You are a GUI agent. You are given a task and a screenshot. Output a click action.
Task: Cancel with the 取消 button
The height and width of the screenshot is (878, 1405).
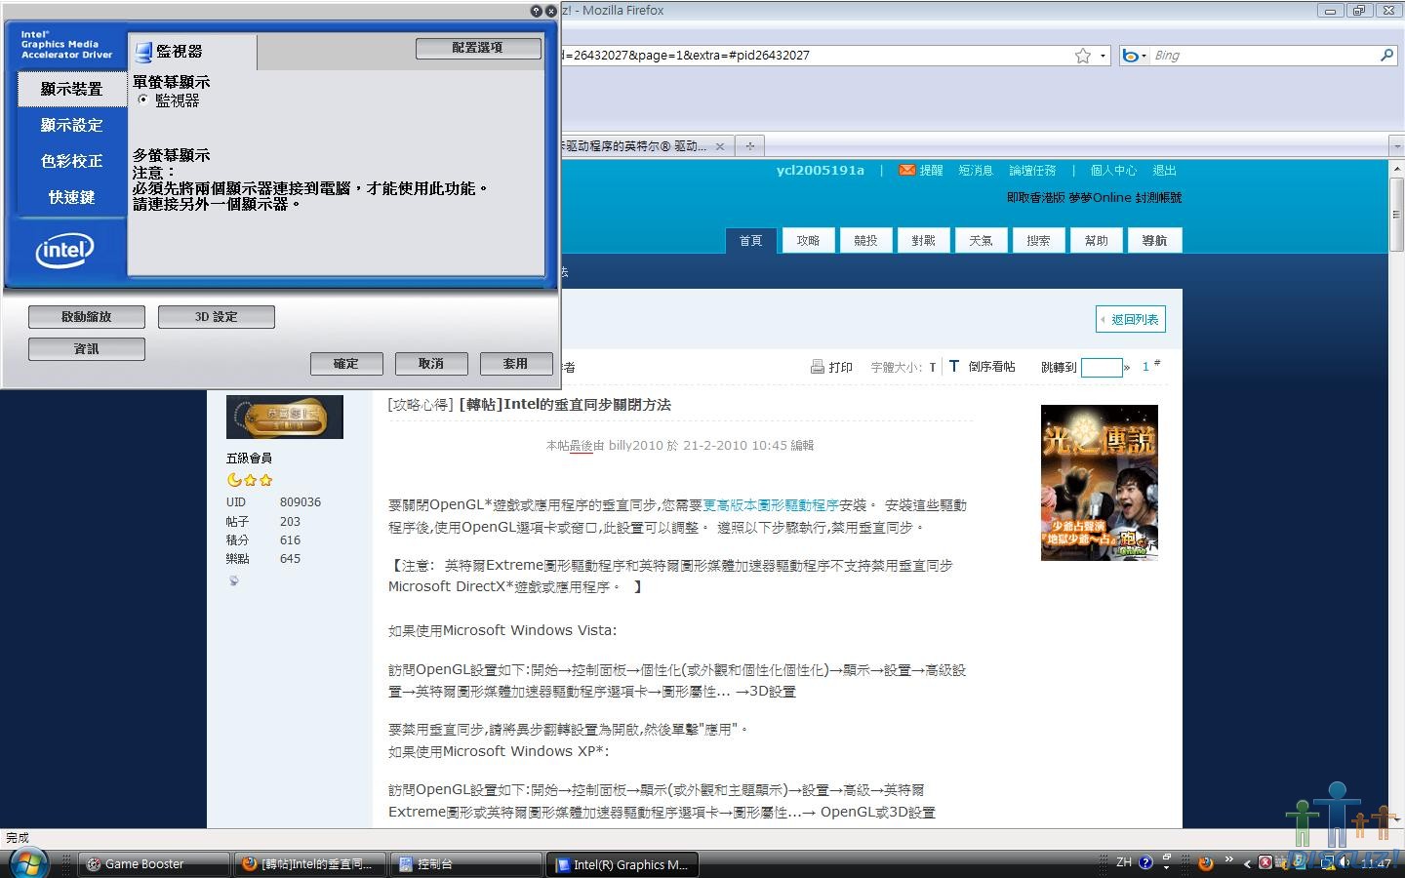pyautogui.click(x=431, y=364)
